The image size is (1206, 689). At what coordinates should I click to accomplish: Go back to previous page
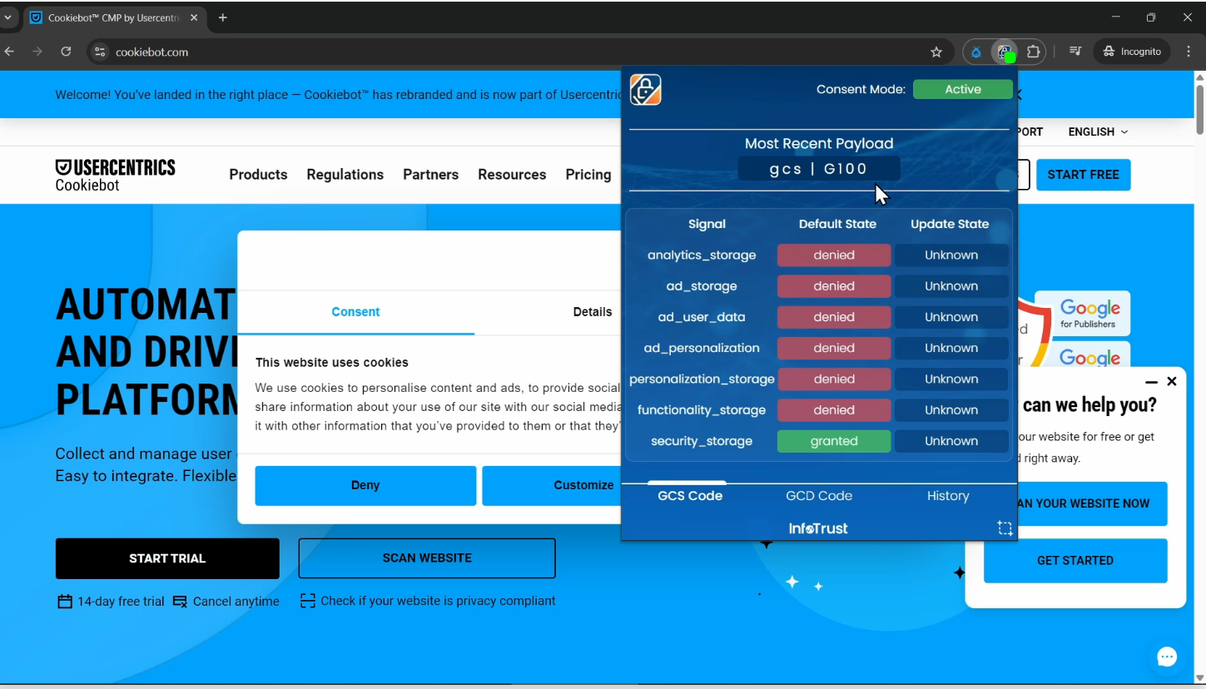10,52
